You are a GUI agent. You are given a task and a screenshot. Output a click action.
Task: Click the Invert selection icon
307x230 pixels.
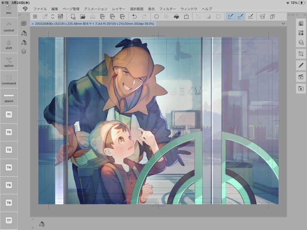[208, 16]
